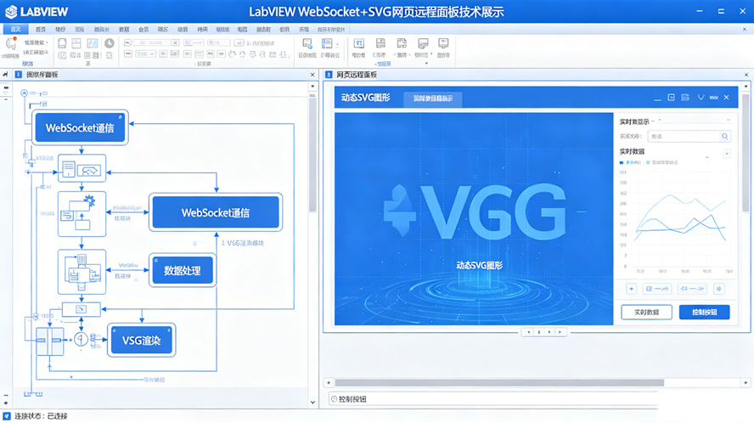Viewport: 754px width, 423px height.
Task: Select the 数据处理 block
Action: coord(183,270)
